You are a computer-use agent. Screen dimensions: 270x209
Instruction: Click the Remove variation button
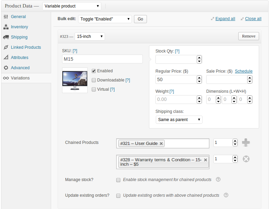point(249,36)
